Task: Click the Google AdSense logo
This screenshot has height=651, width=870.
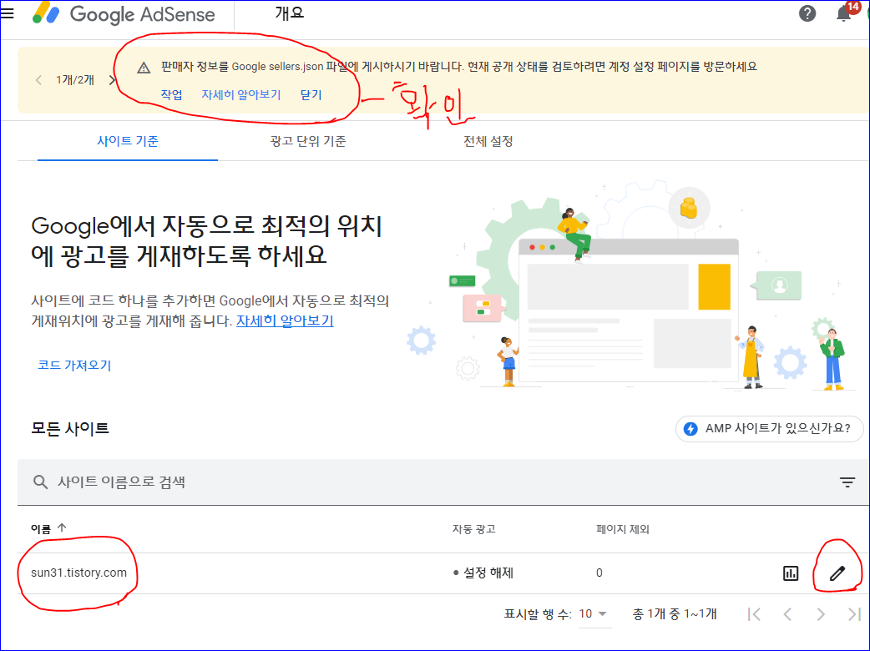Action: 124,14
